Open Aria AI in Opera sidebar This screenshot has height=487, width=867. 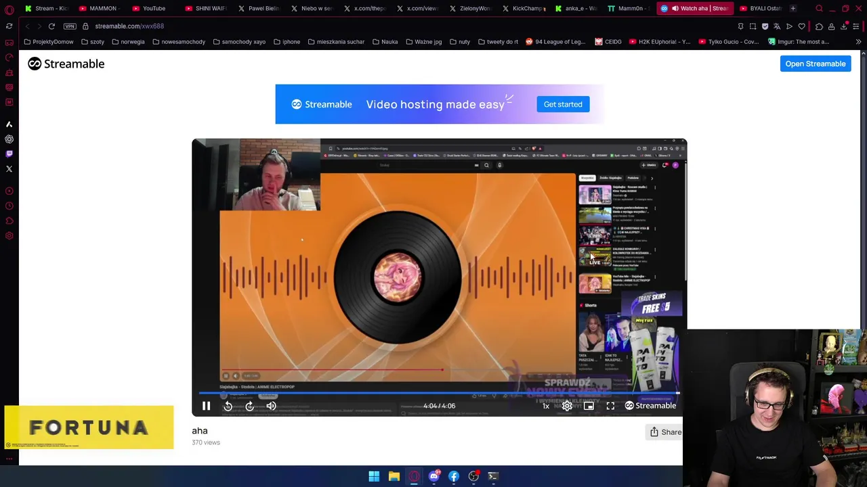[9, 124]
